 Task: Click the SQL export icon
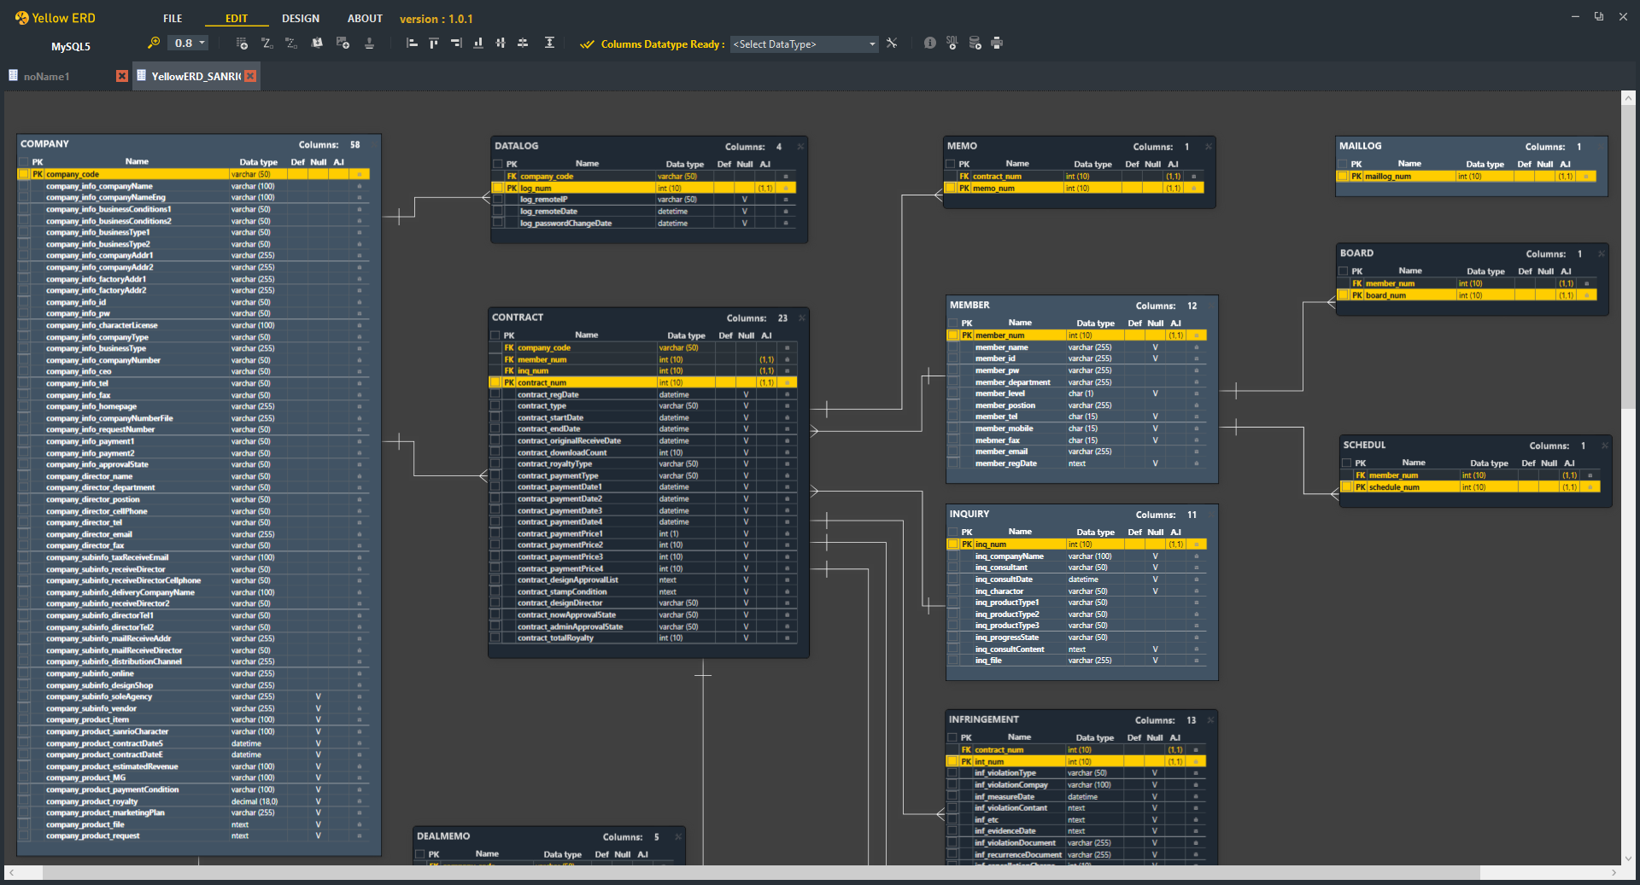952,43
